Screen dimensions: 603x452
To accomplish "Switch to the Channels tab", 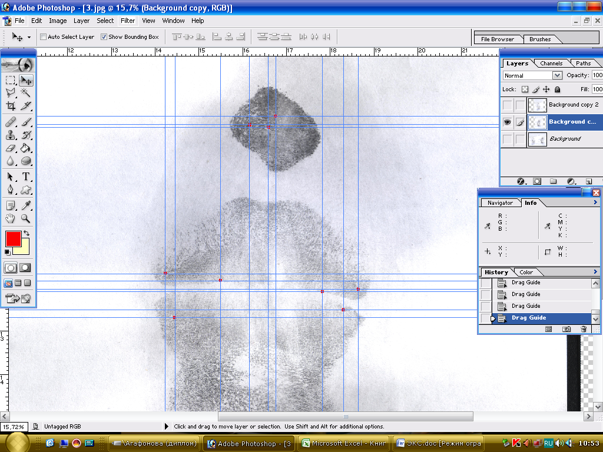I will (x=551, y=63).
